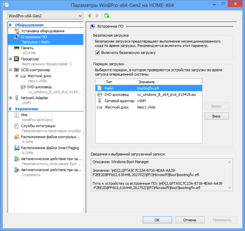
Task: Select the DVD-дисковод item in the tree
Action: click(39, 87)
